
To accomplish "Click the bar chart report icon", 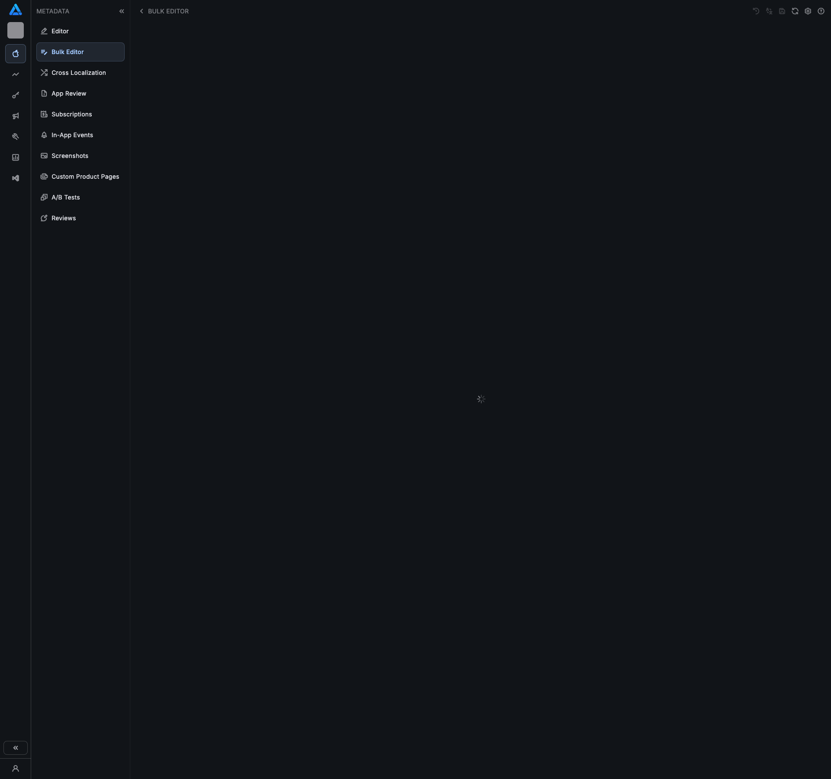I will 16,158.
